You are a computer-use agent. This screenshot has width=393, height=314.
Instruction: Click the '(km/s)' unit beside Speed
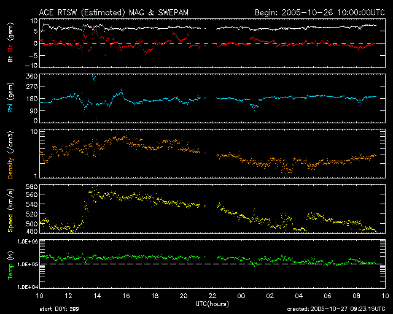10,199
